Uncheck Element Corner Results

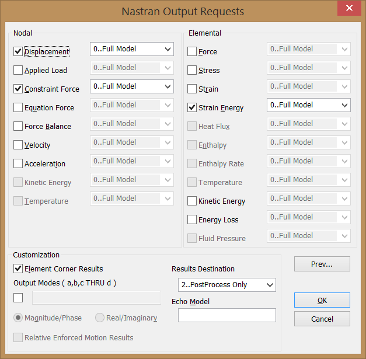tap(18, 269)
